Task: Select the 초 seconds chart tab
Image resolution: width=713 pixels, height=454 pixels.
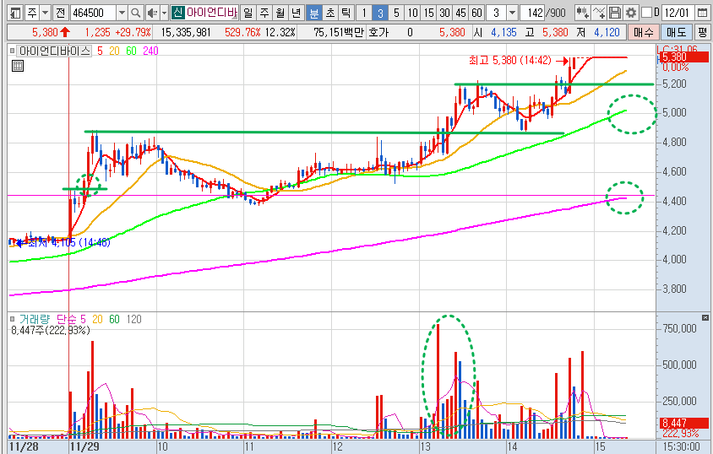Action: [x=330, y=13]
